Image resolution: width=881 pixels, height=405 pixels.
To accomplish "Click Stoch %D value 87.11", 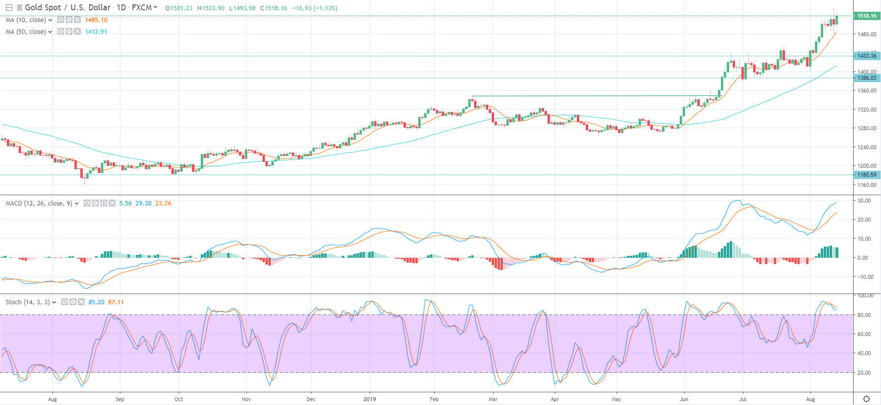I will click(116, 302).
